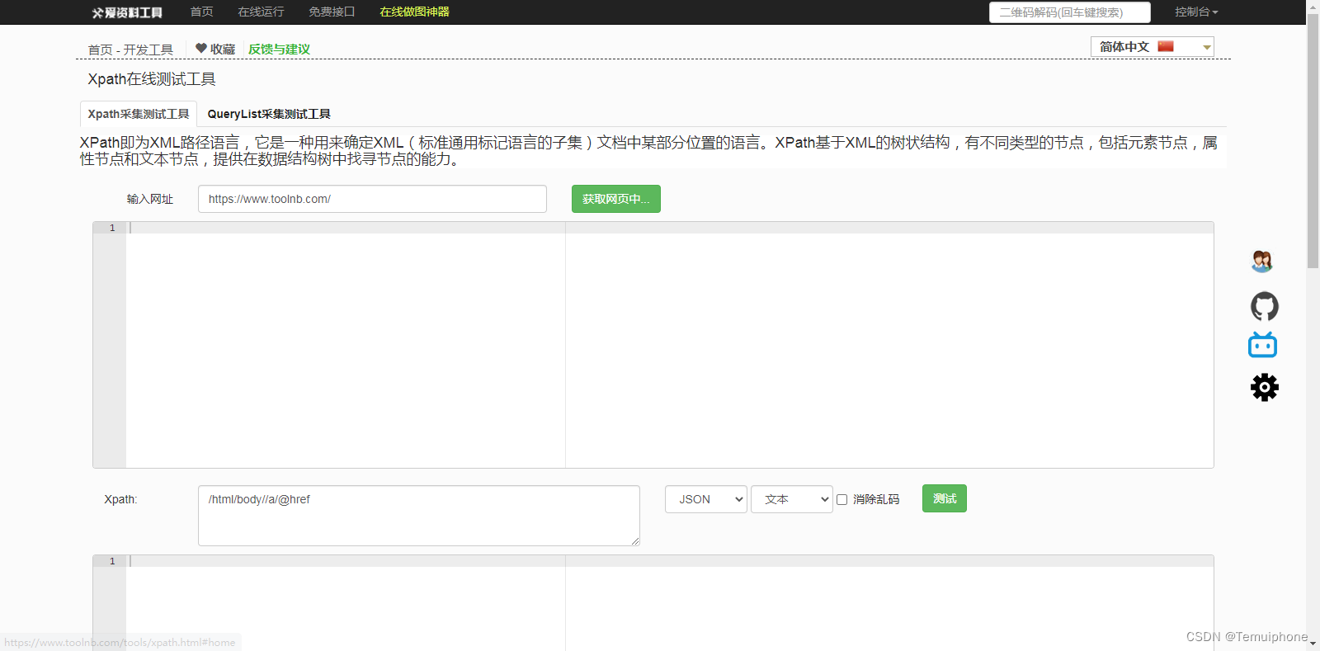This screenshot has width=1320, height=651.
Task: Switch to Xpath采集测试工具 tab
Action: (x=139, y=114)
